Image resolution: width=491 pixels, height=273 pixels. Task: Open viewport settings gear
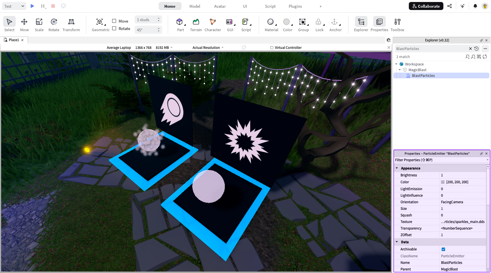[x=389, y=40]
